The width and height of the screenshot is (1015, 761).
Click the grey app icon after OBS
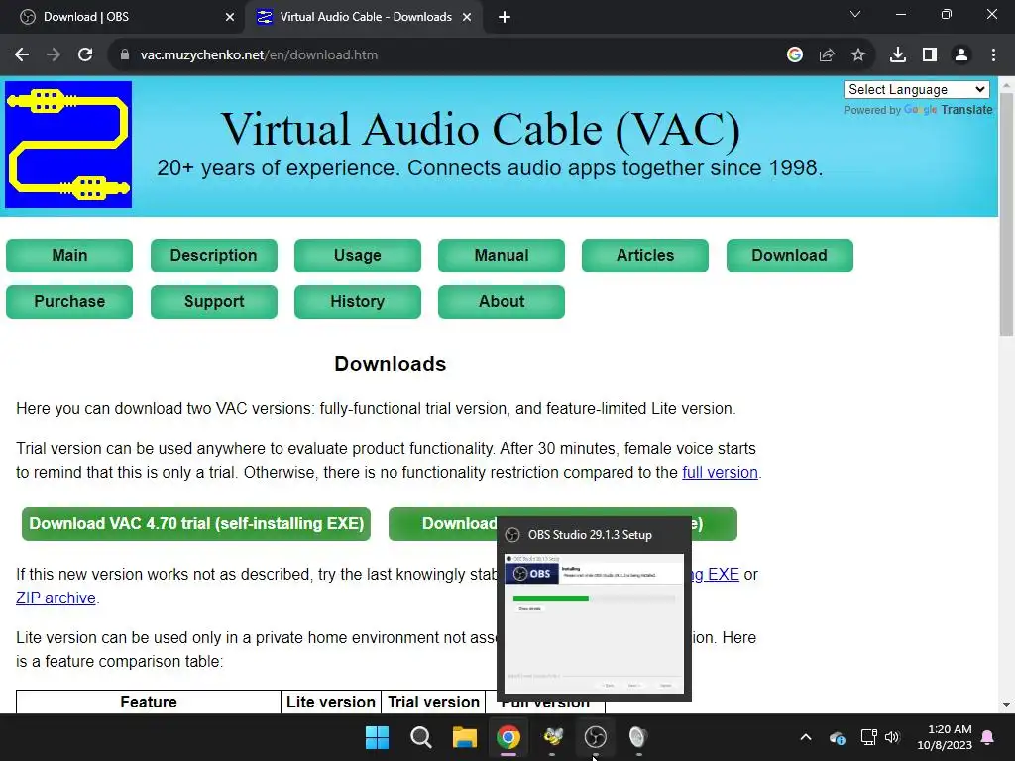click(x=639, y=737)
